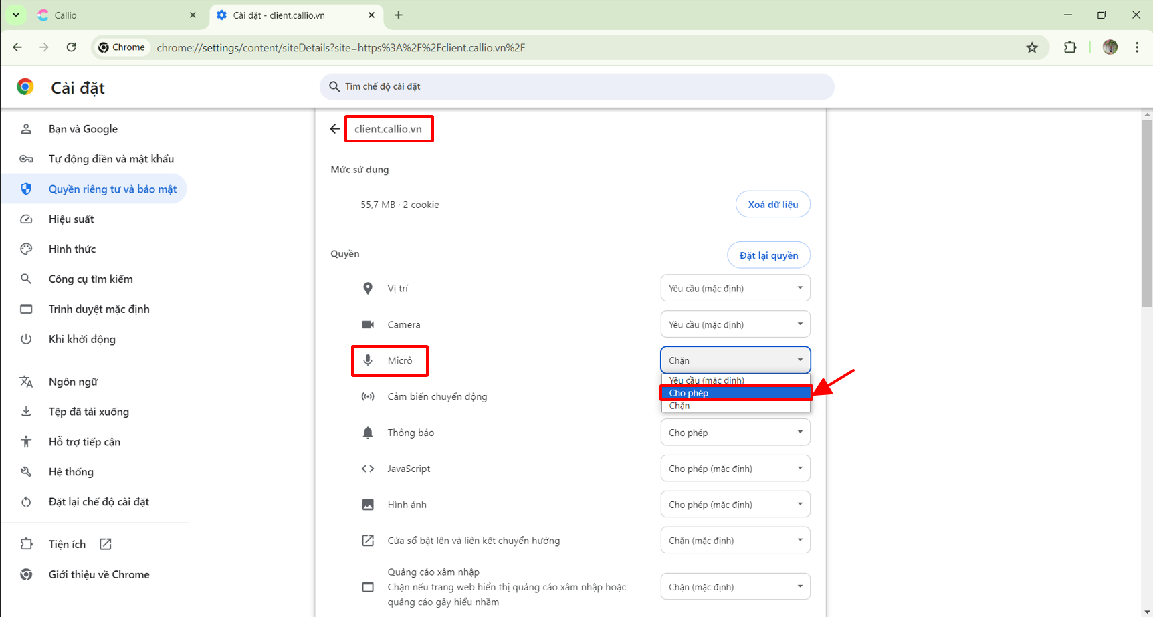Viewport: 1153px width, 617px height.
Task: Bookmark this page with the star icon
Action: click(x=1032, y=47)
